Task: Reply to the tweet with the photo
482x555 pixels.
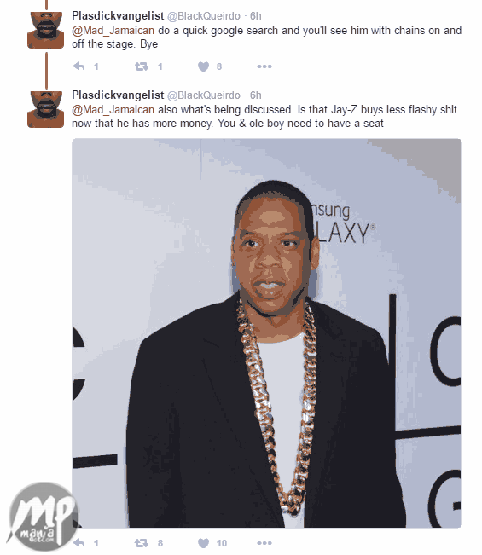Action: pos(78,542)
